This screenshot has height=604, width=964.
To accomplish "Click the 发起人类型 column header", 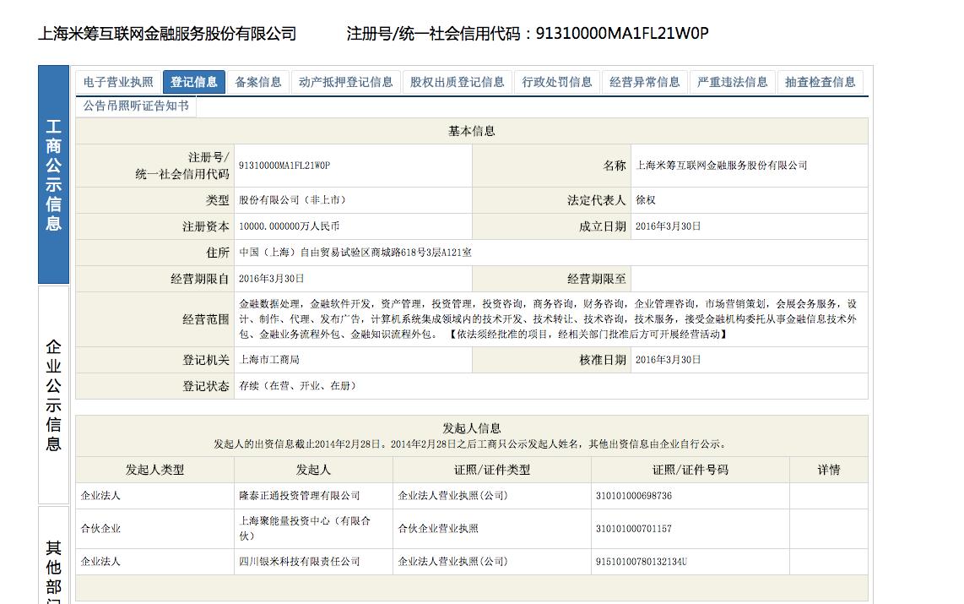I will (x=155, y=470).
